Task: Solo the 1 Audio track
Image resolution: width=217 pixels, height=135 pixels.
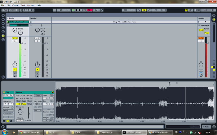Action: [x=15, y=73]
